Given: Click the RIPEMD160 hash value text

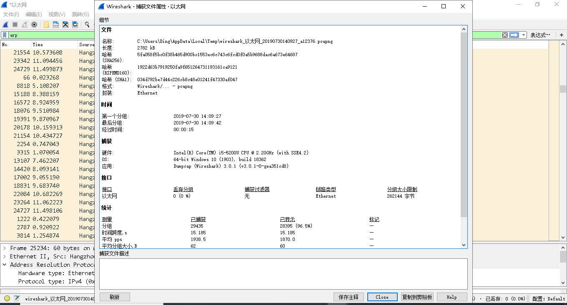Looking at the screenshot, I should (x=187, y=67).
